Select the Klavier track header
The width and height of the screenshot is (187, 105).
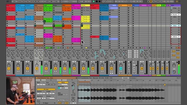point(85,5)
